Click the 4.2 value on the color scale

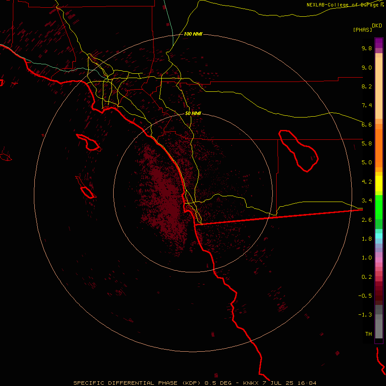click(367, 182)
